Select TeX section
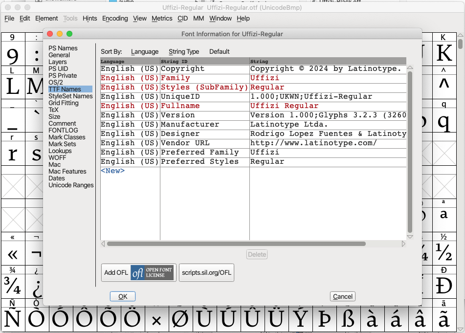The image size is (465, 333). 53,110
